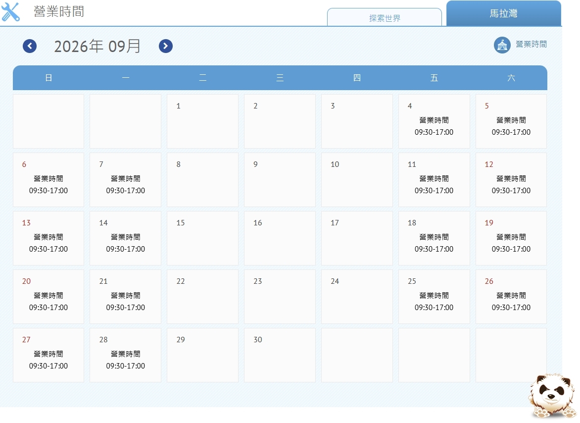This screenshot has height=423, width=580.
Task: Select September 4 opening hours cell
Action: click(434, 121)
